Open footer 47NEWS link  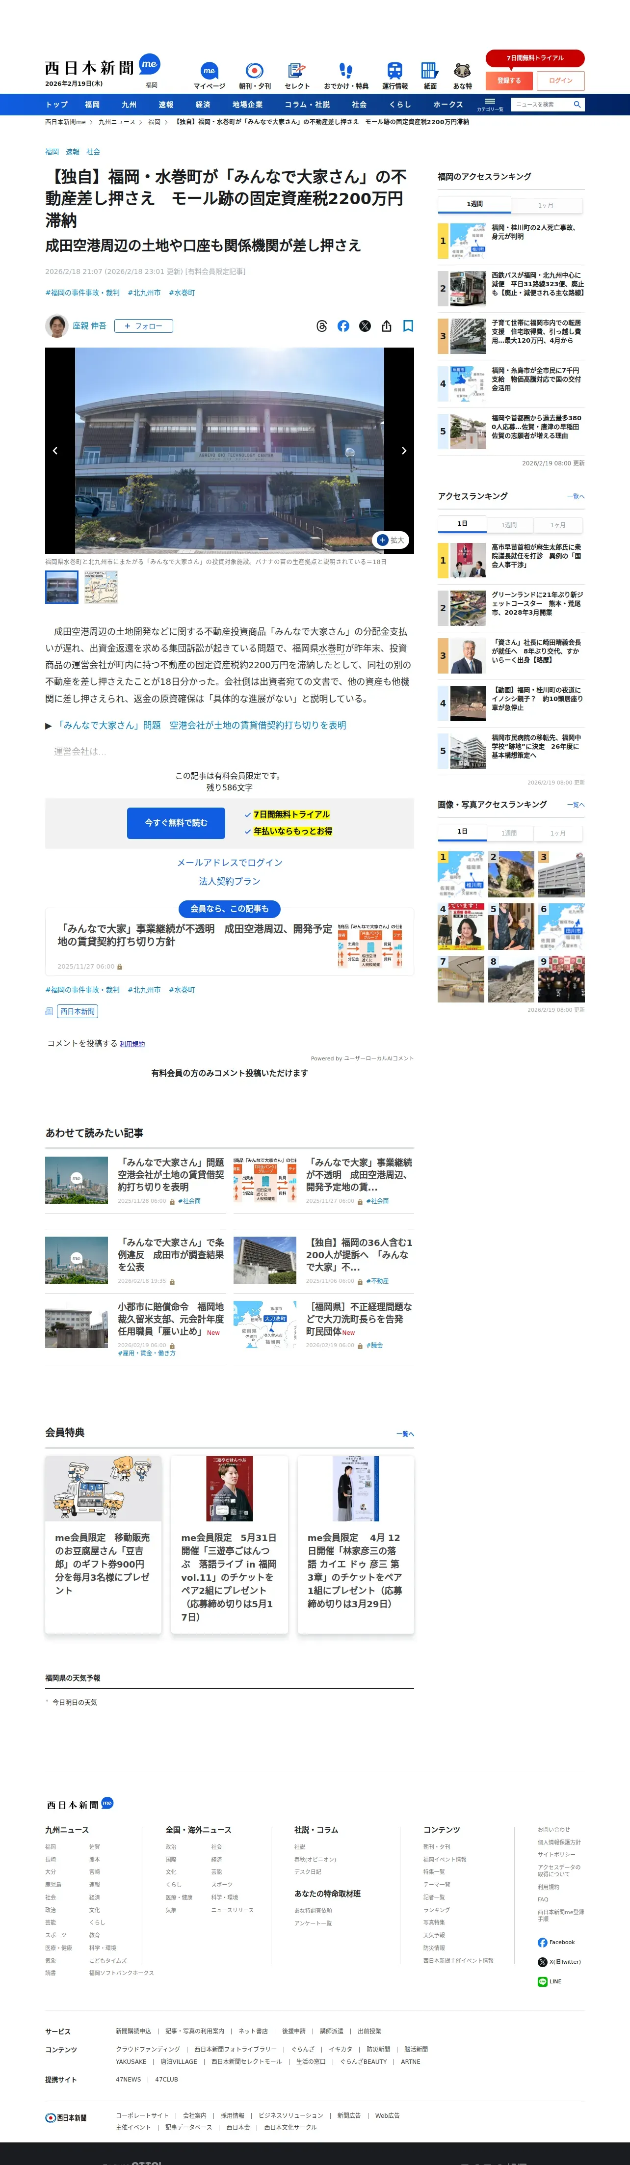click(129, 2079)
